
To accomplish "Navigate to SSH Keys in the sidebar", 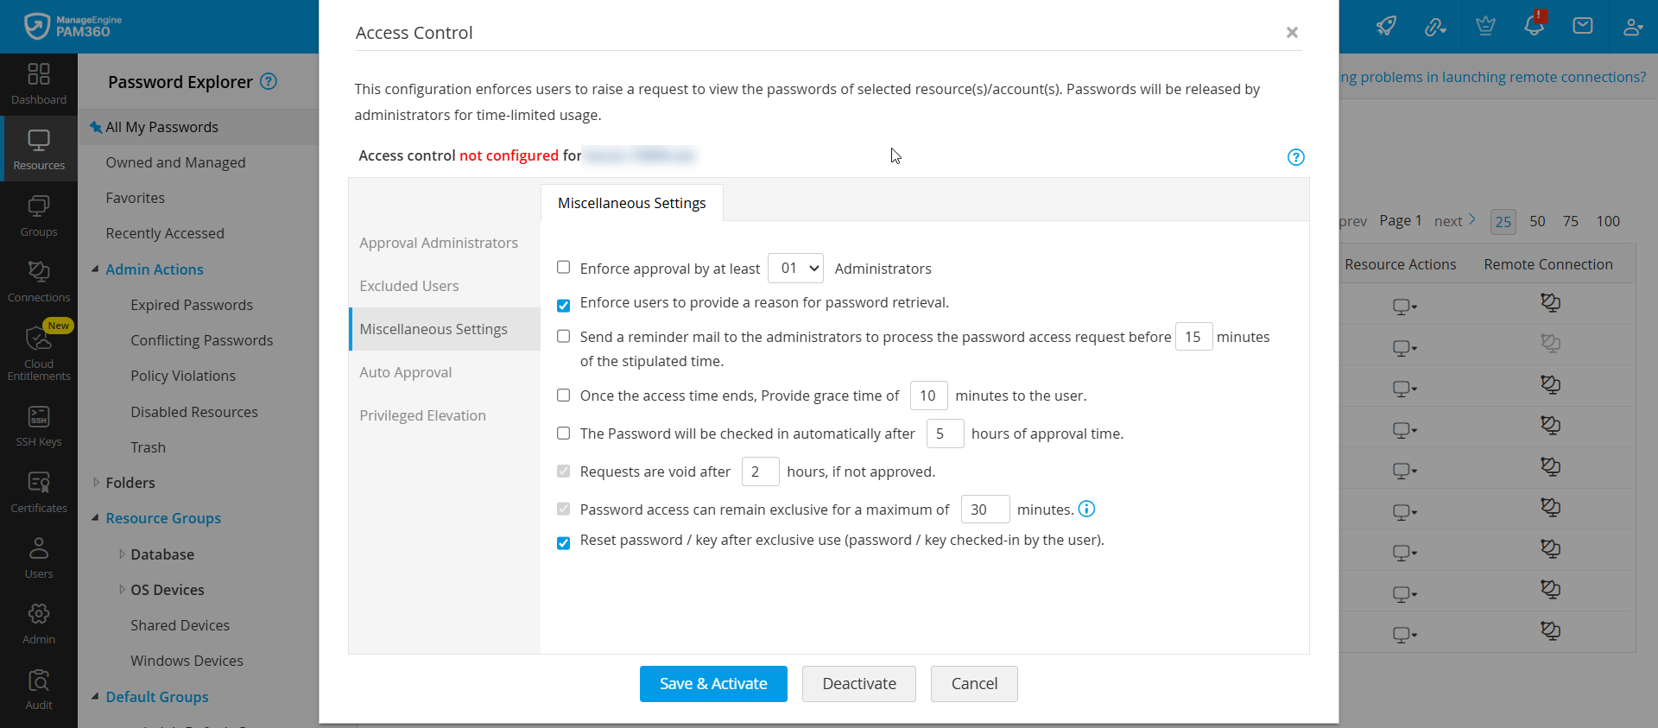I will click(38, 425).
